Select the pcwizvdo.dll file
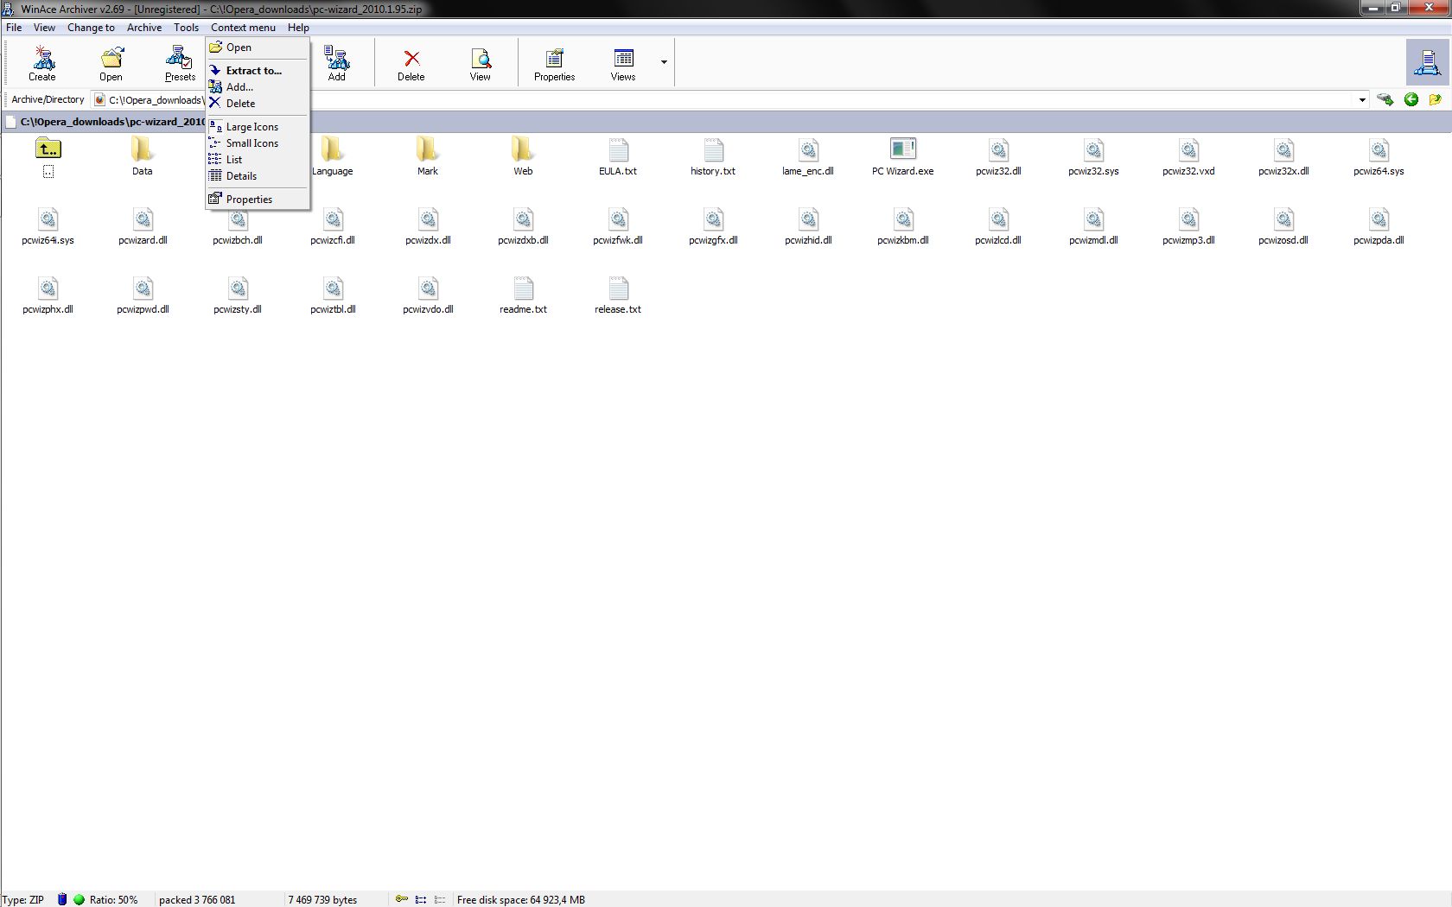The width and height of the screenshot is (1452, 907). (428, 295)
